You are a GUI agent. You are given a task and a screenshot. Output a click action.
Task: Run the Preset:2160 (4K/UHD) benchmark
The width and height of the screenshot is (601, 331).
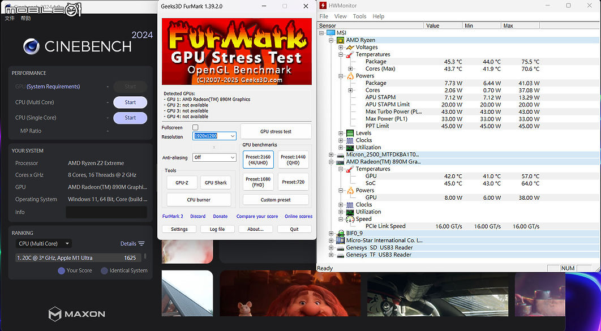[258, 160]
